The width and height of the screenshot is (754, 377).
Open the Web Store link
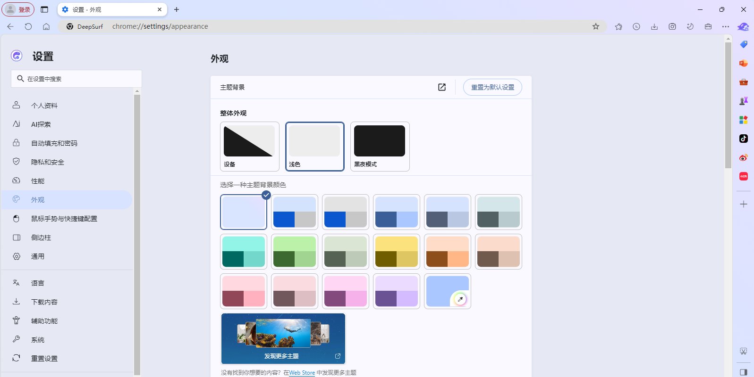point(302,373)
